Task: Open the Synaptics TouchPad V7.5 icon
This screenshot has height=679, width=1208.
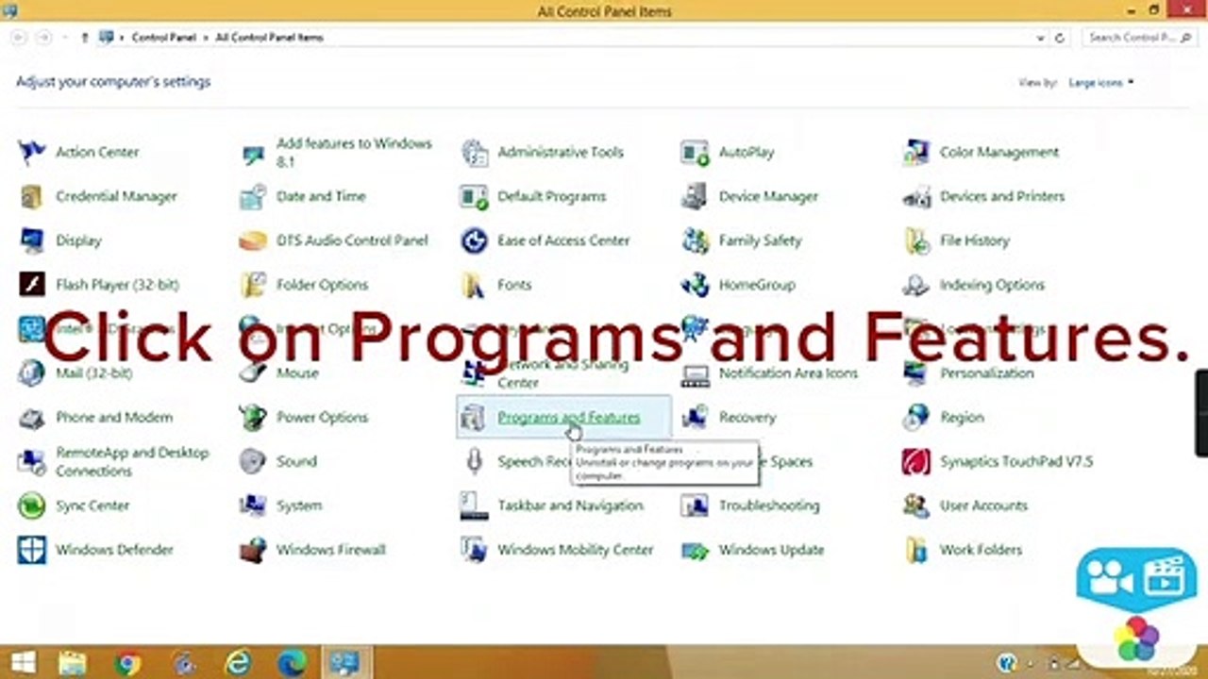Action: click(x=916, y=461)
